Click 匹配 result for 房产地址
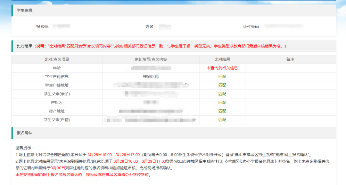 pyautogui.click(x=222, y=111)
